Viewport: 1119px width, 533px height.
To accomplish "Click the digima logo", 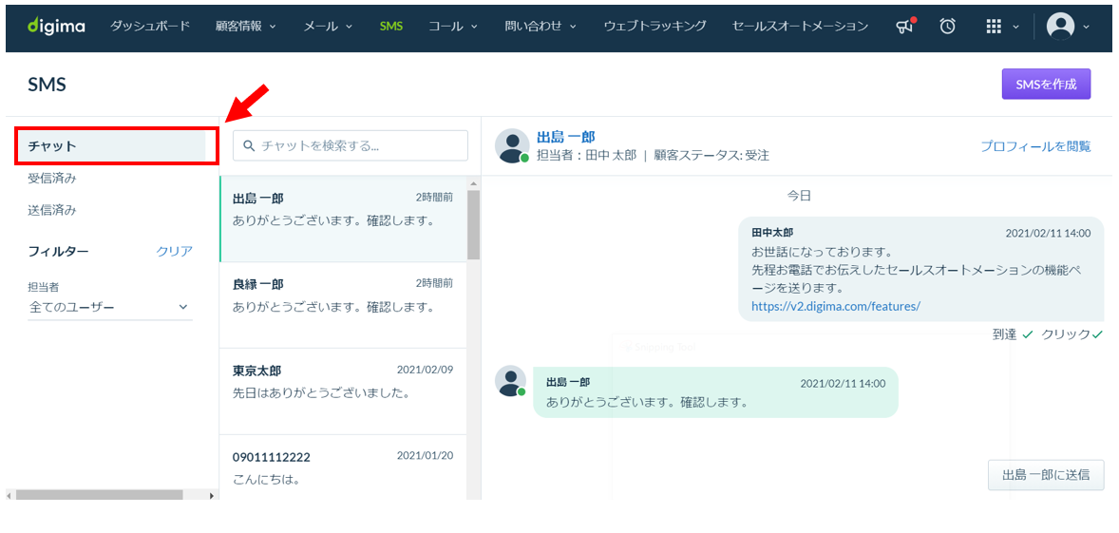I will 56,27.
